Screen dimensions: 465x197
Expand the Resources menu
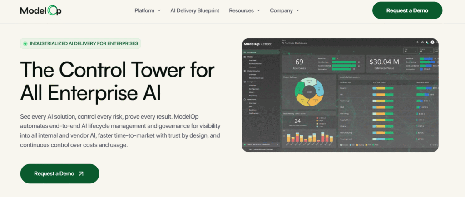[244, 10]
